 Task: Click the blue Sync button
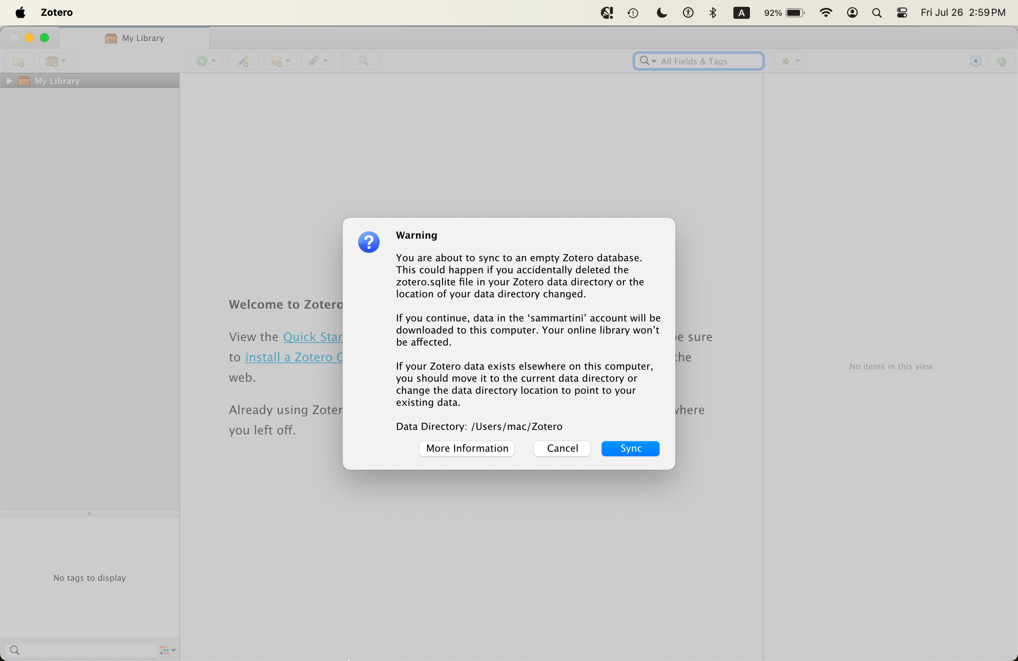click(x=630, y=448)
